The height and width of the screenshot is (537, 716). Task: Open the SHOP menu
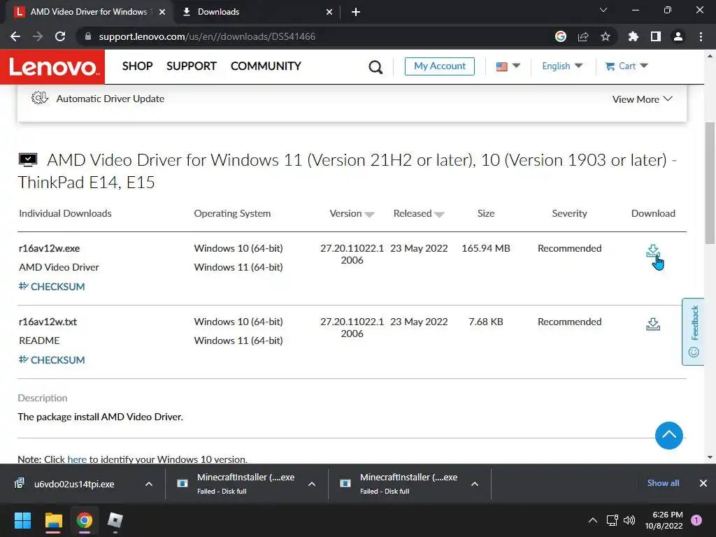(138, 66)
